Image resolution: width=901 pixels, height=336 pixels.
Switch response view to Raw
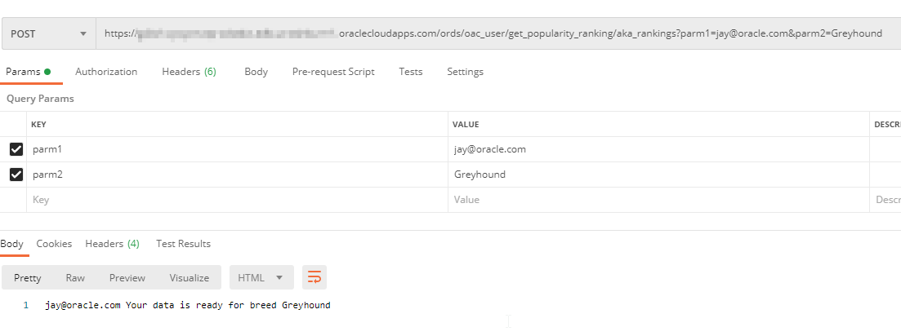pos(75,278)
